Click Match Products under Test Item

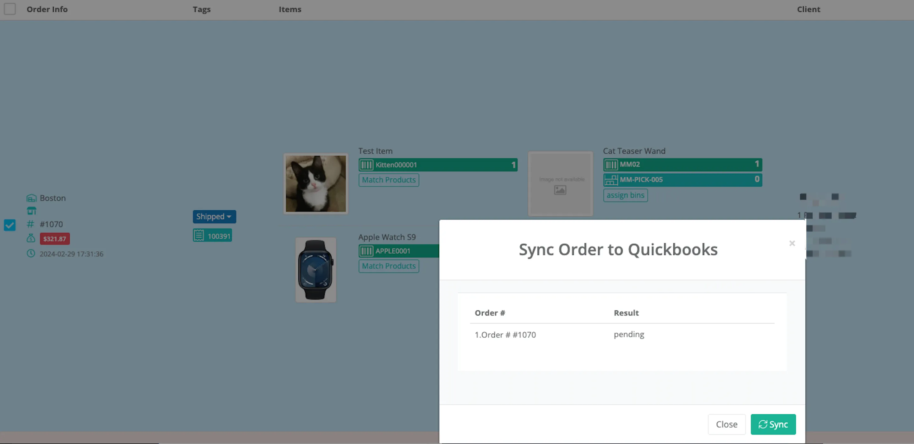[x=389, y=180]
